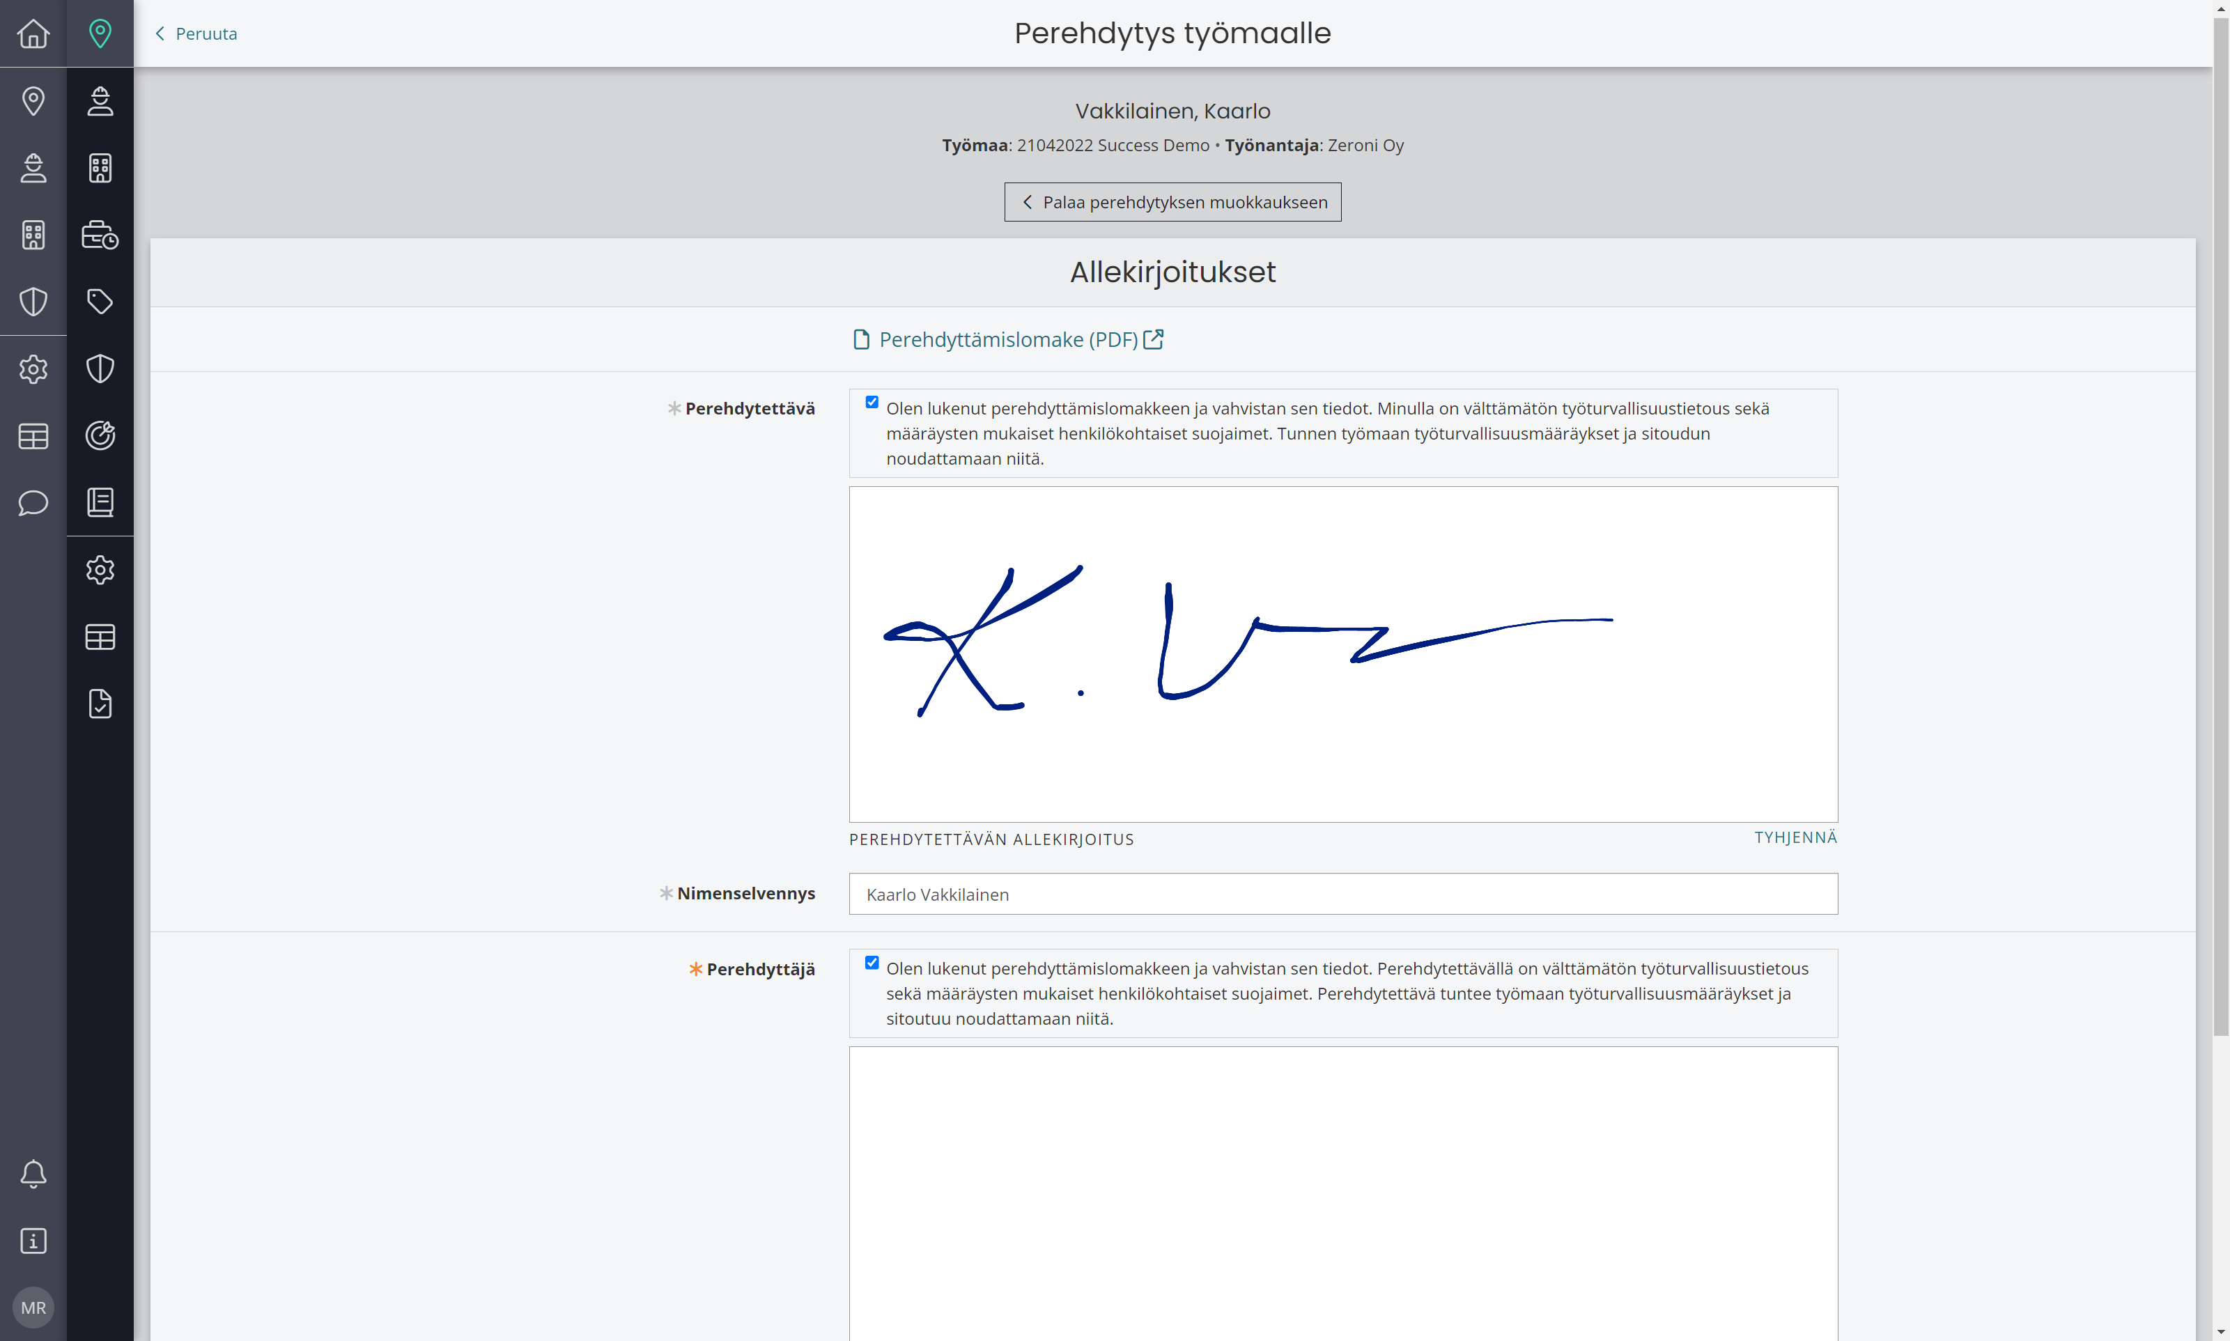Open the home icon in sidebar
Viewport: 2230px width, 1341px height.
pos(33,33)
